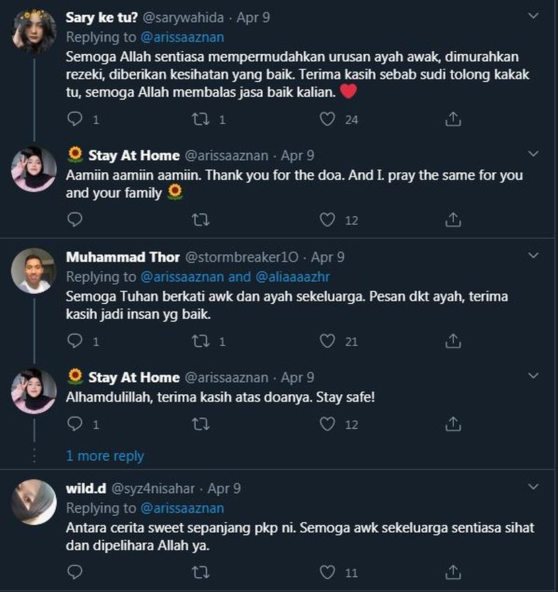Reply to Muhammad Thor's tweet
The height and width of the screenshot is (592, 558).
(x=75, y=341)
